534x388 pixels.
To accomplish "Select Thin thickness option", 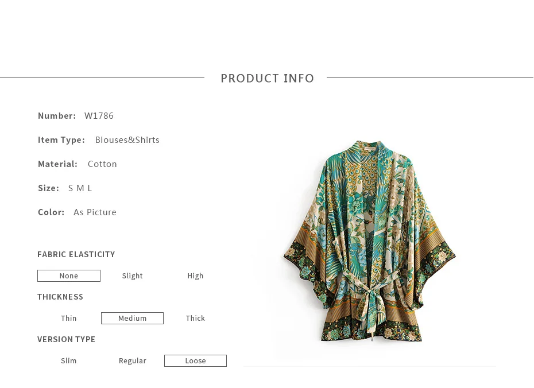I will click(x=69, y=318).
